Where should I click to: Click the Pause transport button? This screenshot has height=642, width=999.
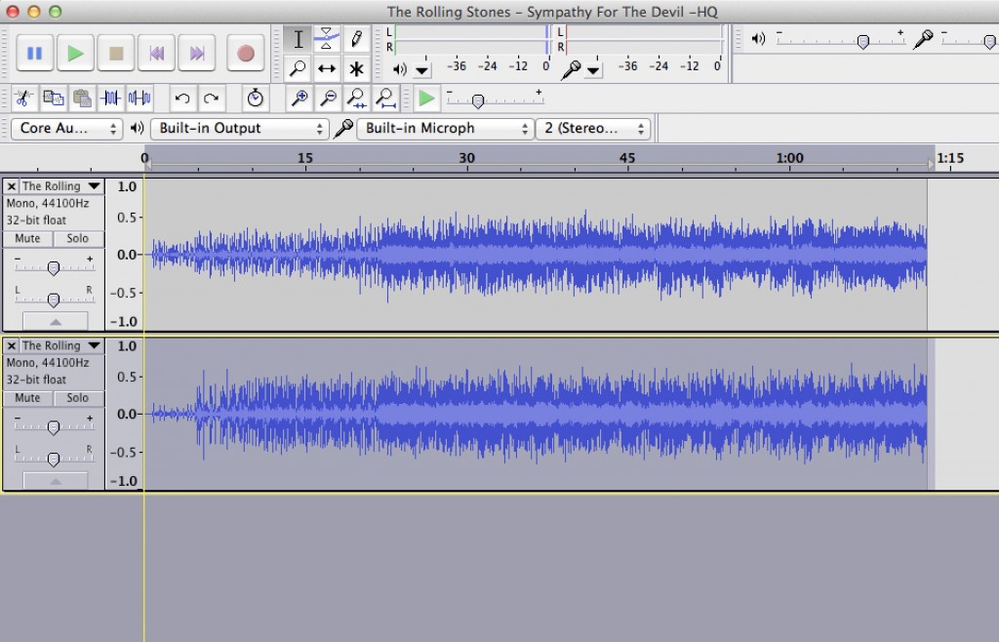34,53
